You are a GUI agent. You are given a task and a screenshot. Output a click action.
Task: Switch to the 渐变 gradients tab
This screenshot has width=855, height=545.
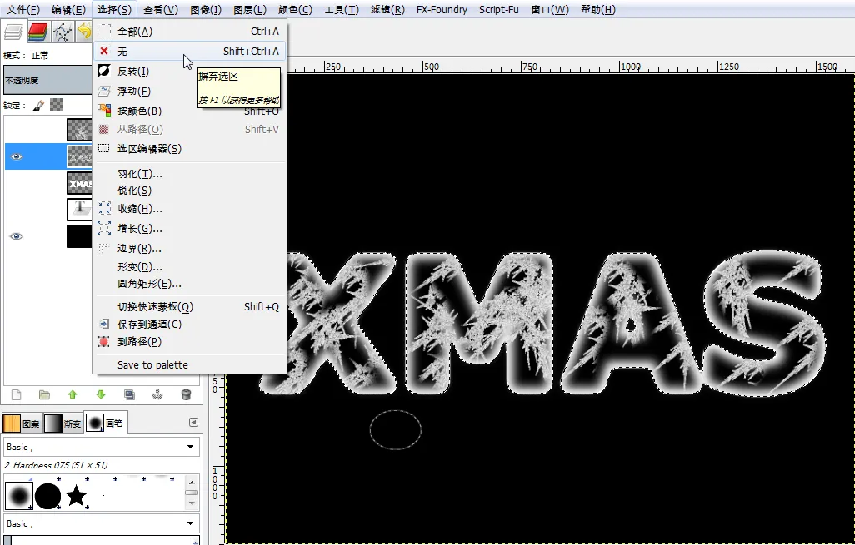click(x=62, y=423)
